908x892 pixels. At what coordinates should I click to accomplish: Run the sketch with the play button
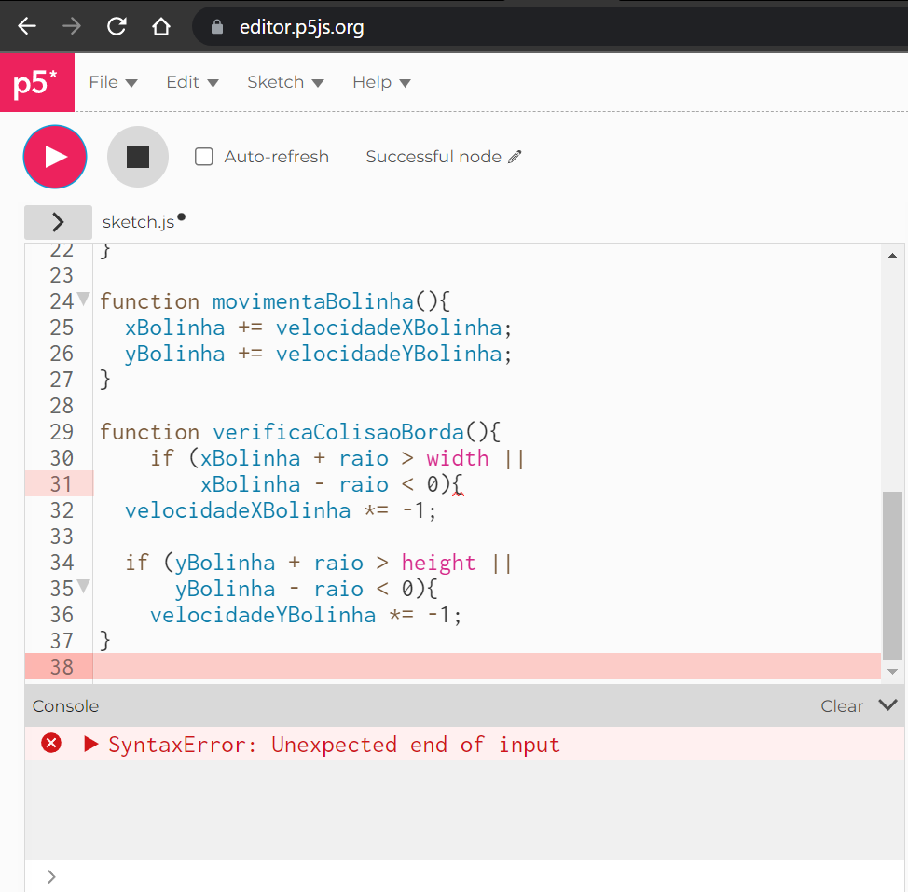click(x=55, y=157)
